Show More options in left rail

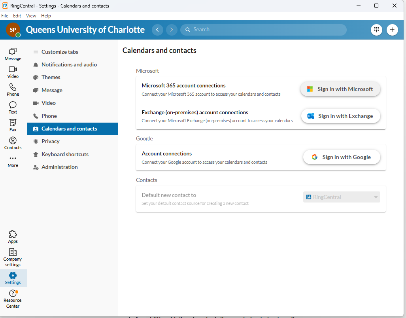tap(13, 161)
